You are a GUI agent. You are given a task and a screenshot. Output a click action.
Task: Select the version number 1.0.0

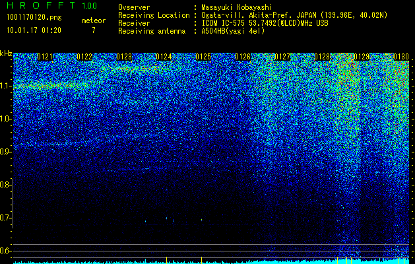pos(90,5)
